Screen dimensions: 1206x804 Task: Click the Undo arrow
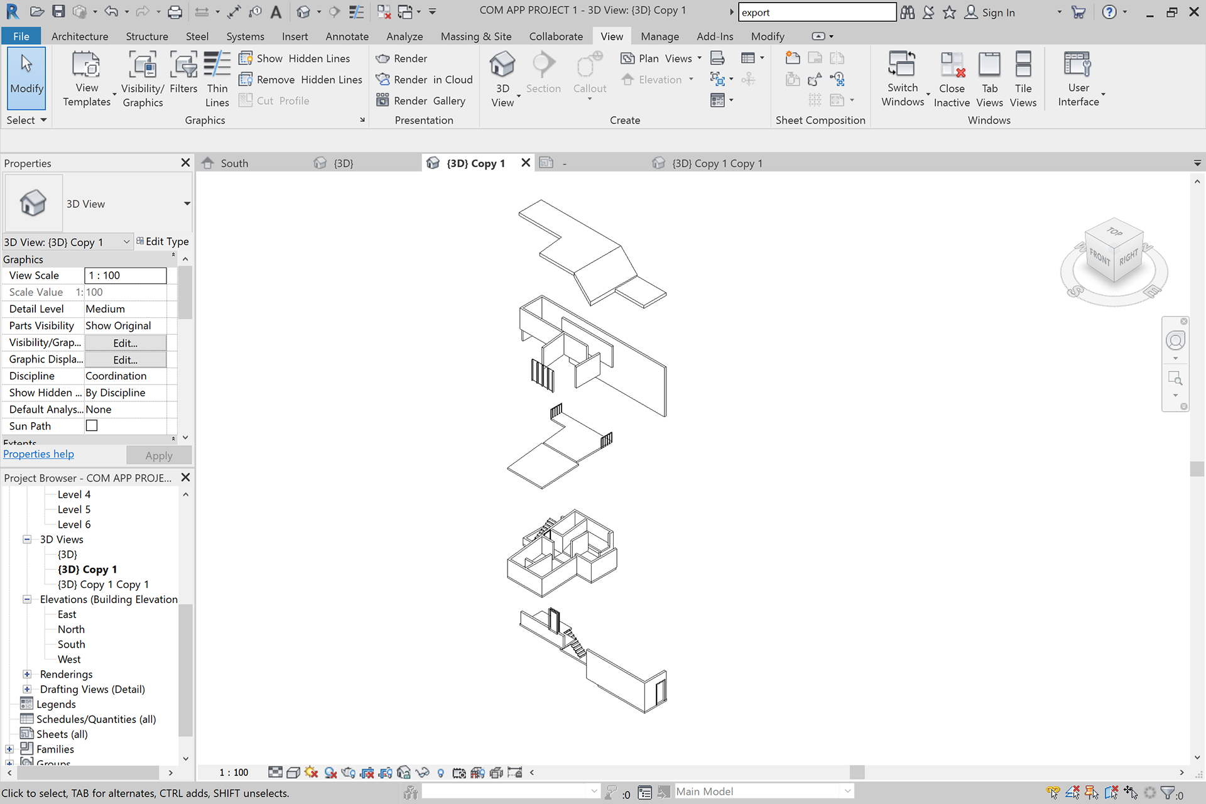pos(111,12)
